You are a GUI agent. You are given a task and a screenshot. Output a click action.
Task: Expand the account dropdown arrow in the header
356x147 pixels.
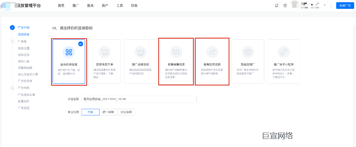point(325,6)
